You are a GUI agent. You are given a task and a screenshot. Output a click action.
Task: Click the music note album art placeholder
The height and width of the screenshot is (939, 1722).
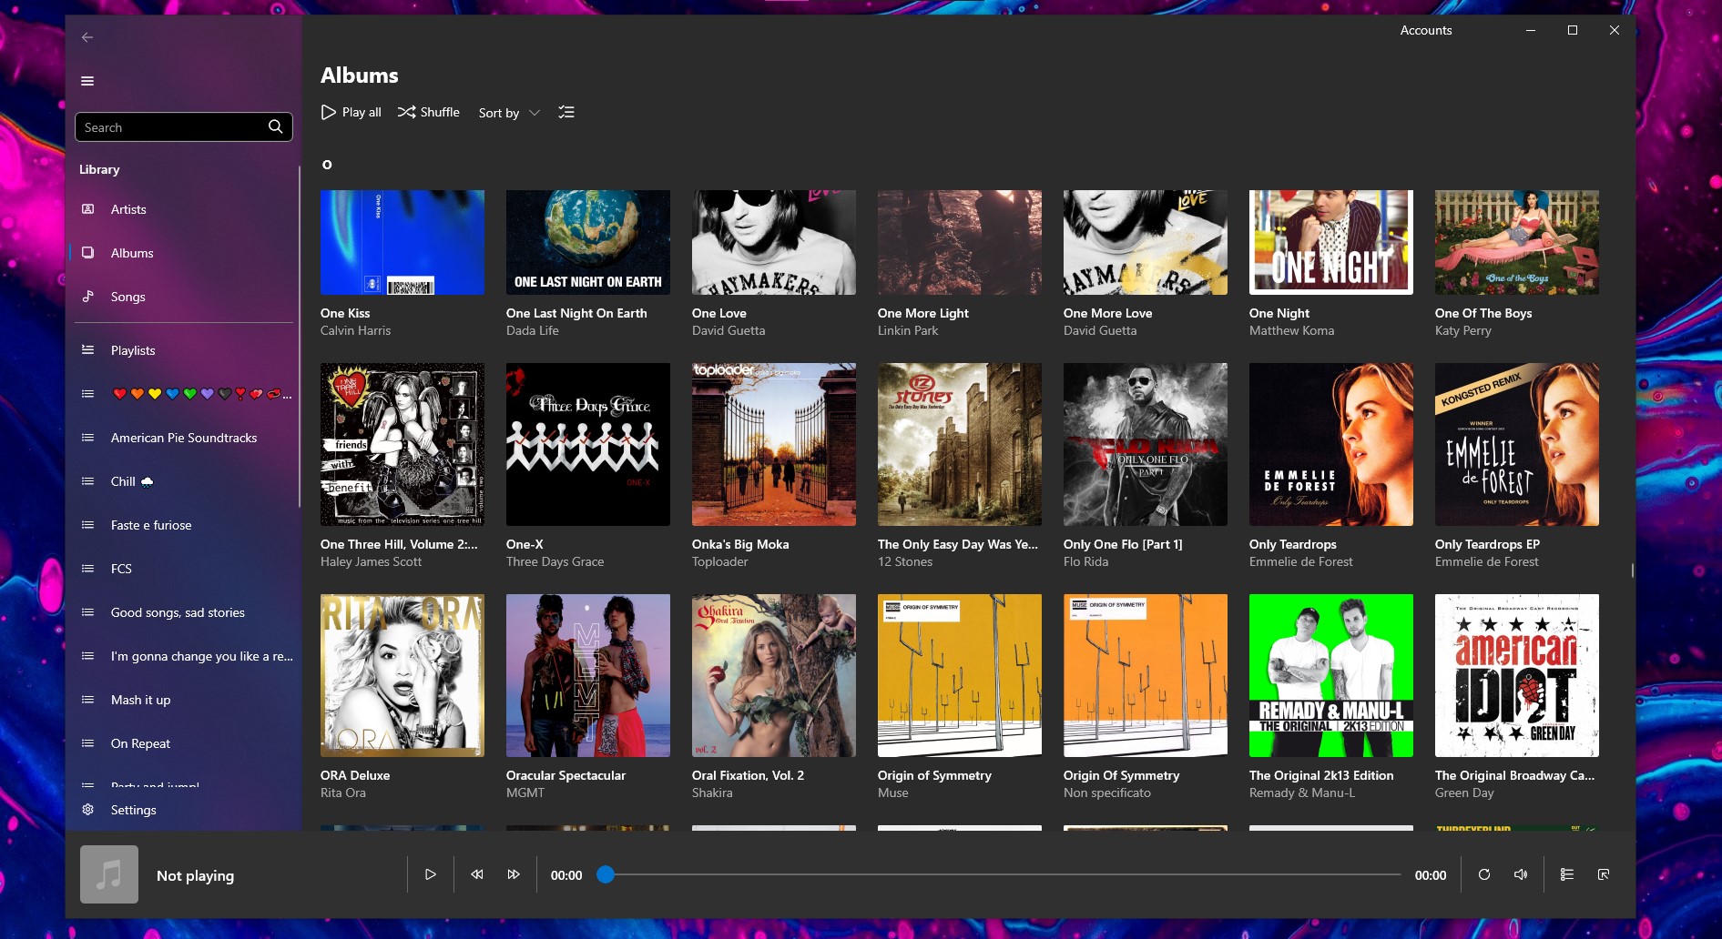click(x=109, y=874)
